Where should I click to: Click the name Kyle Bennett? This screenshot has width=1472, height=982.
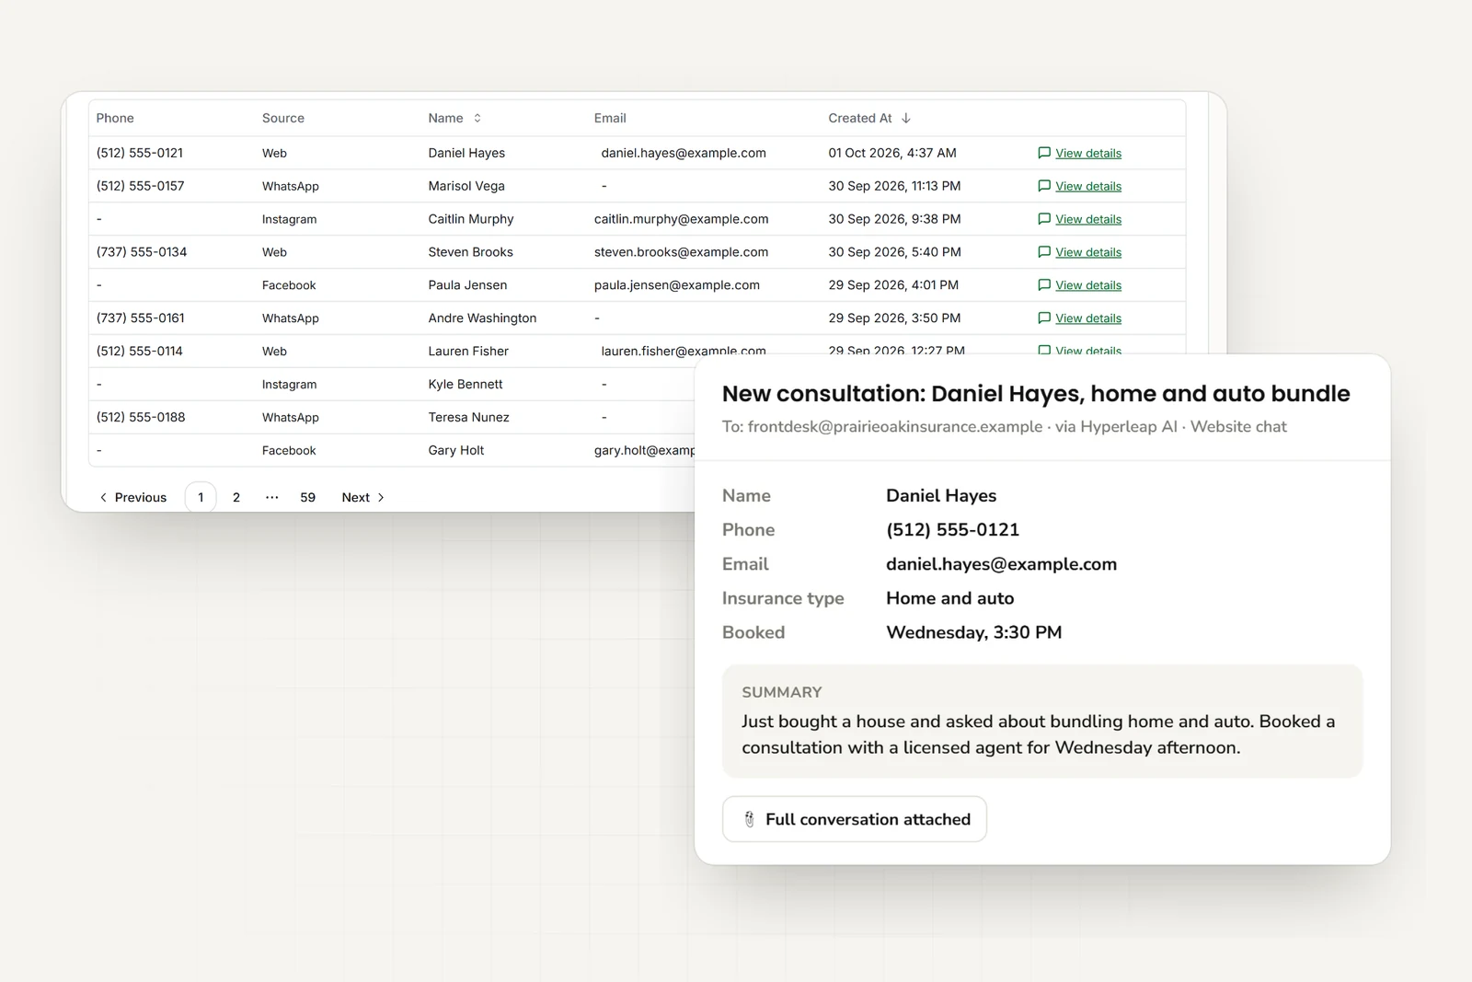(x=466, y=385)
